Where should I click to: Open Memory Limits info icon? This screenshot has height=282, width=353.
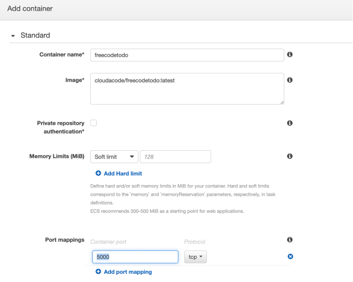pos(290,156)
